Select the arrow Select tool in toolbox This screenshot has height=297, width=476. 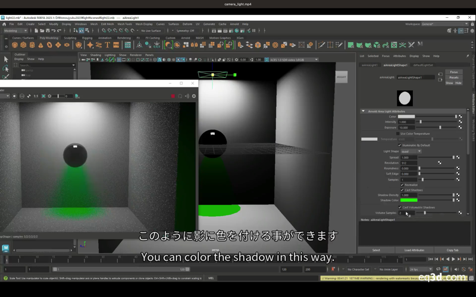point(6,59)
